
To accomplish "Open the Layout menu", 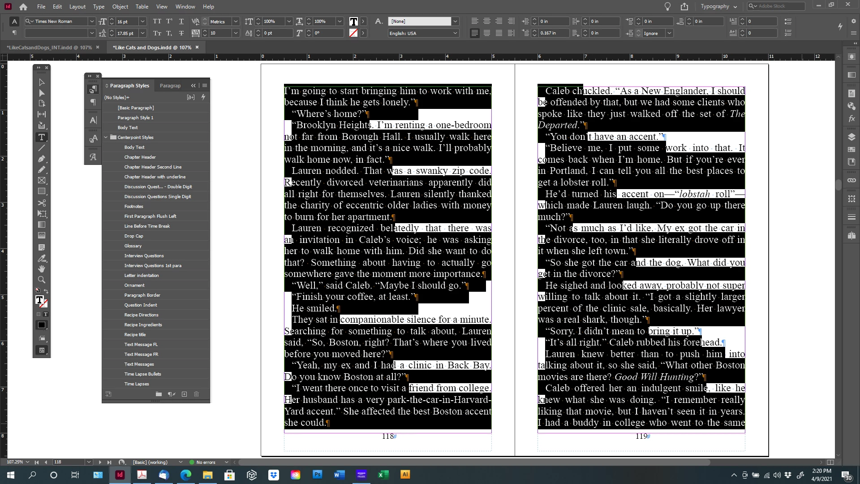I will [x=77, y=6].
